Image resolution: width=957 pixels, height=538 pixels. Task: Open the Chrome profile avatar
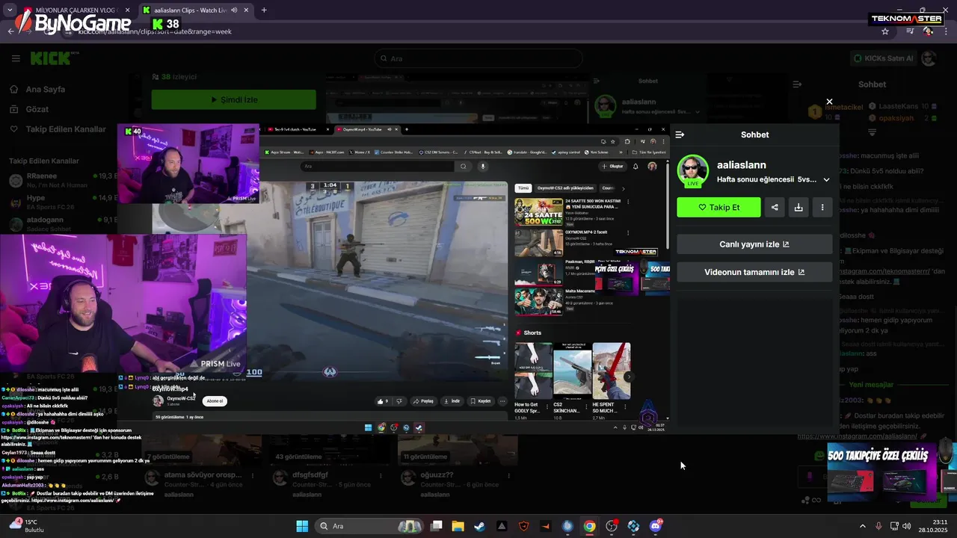point(928,31)
